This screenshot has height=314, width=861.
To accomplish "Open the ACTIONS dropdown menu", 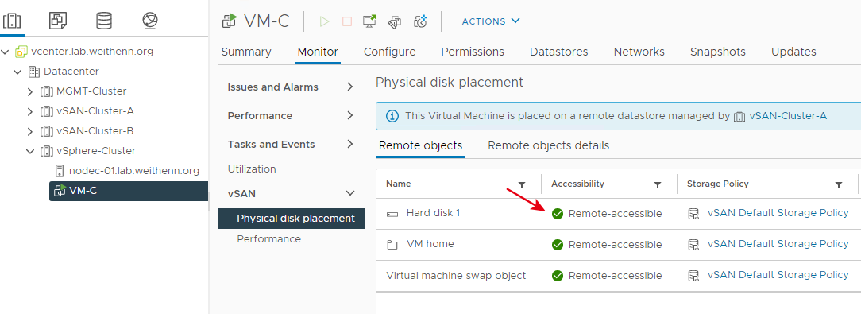I will (490, 21).
